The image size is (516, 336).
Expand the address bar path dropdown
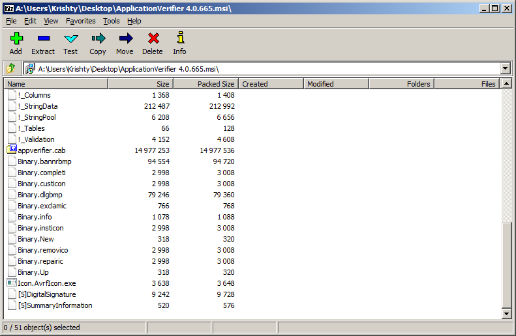tap(505, 68)
